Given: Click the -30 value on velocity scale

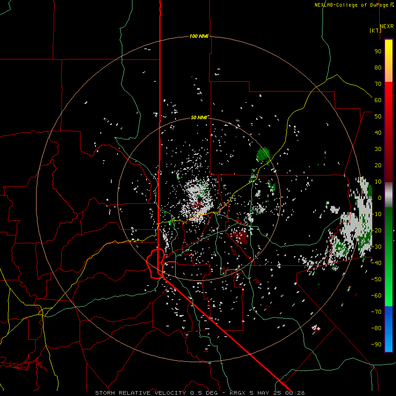Looking at the screenshot, I should click(x=376, y=247).
